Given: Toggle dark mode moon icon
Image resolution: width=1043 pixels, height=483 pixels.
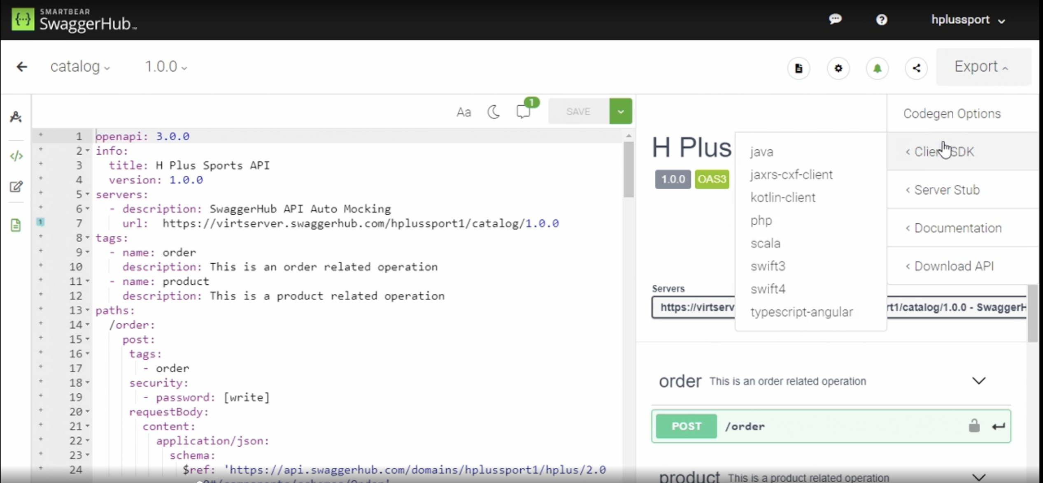Looking at the screenshot, I should (x=493, y=112).
